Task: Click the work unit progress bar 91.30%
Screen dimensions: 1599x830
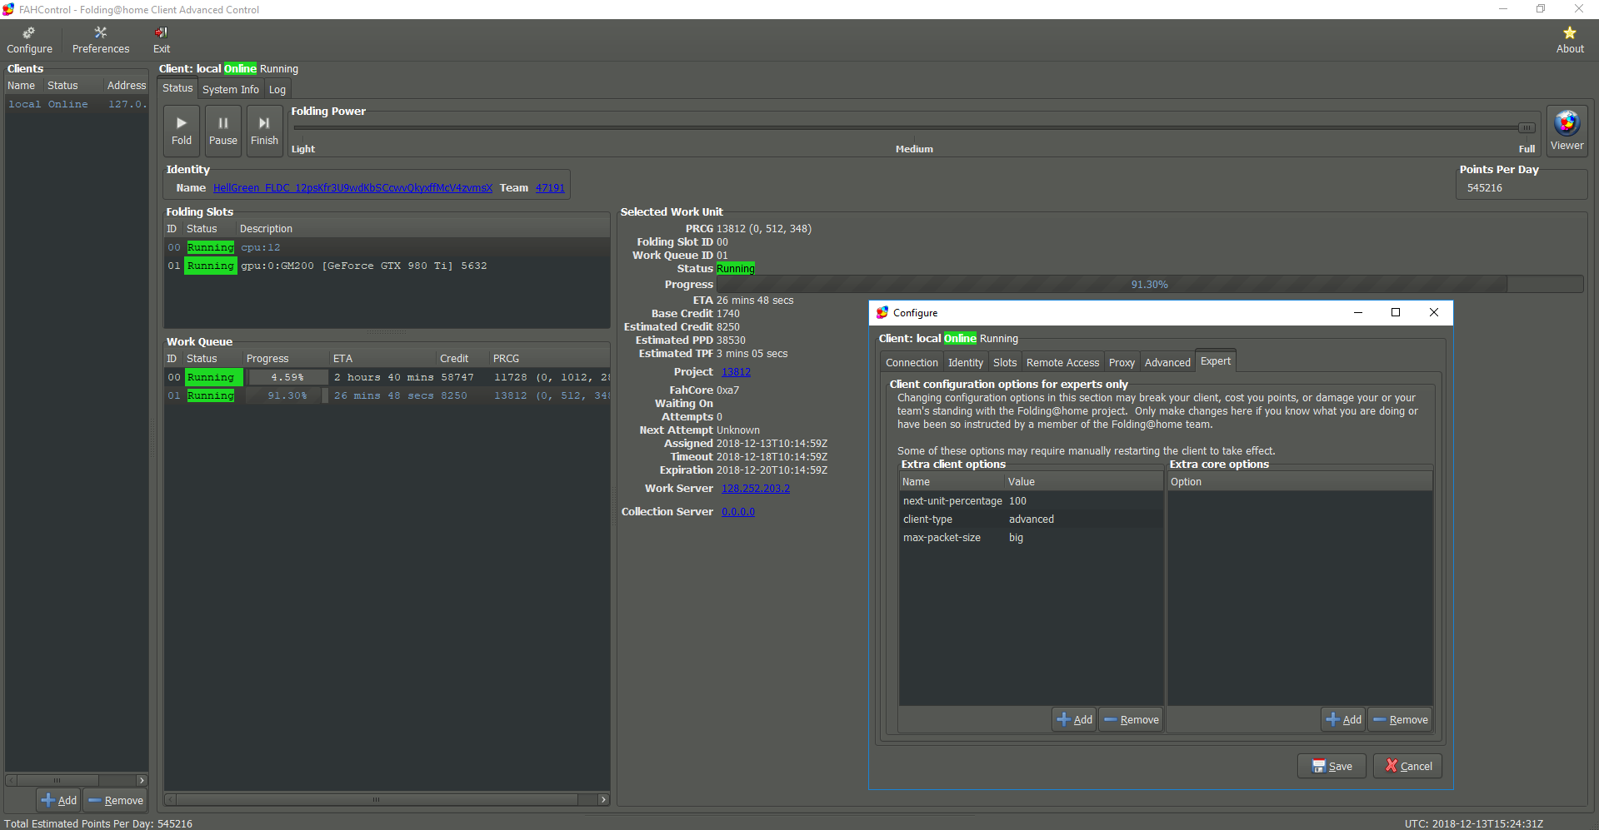Action: [1150, 285]
